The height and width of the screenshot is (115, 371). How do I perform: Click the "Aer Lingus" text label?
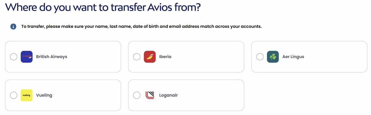click(293, 57)
